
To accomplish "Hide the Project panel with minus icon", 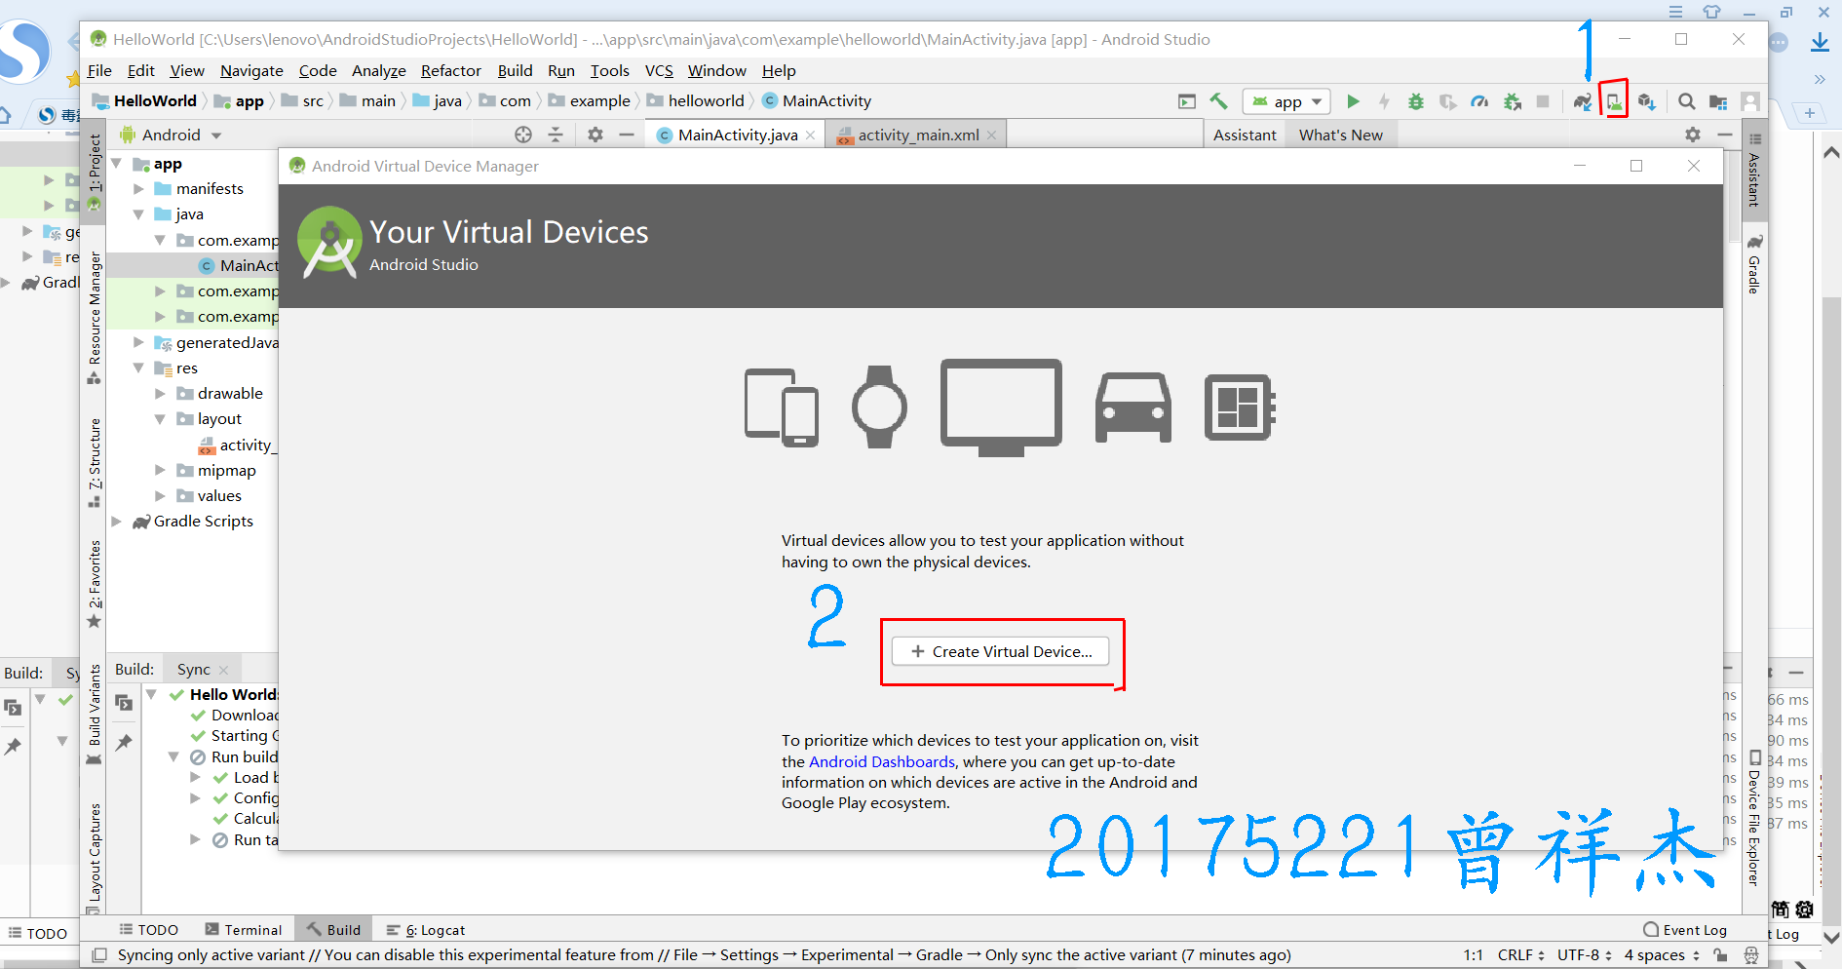I will [627, 135].
